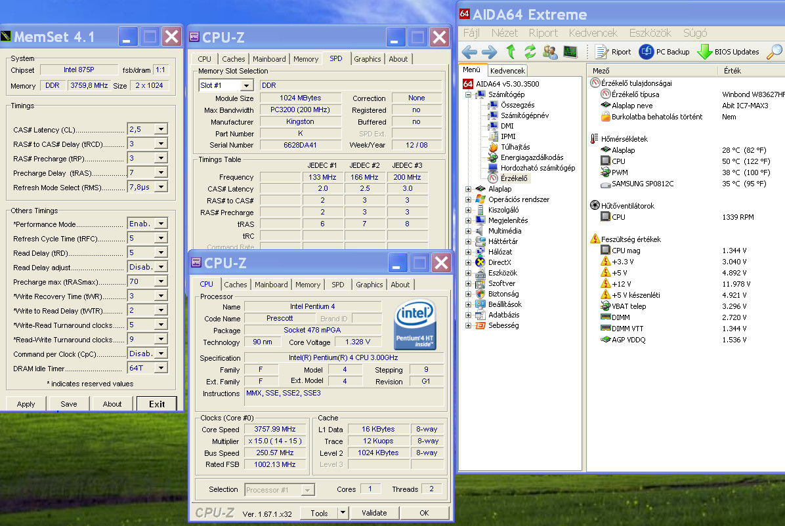Open the Eszközök menu in AIDA64
This screenshot has height=526, width=785.
point(650,33)
